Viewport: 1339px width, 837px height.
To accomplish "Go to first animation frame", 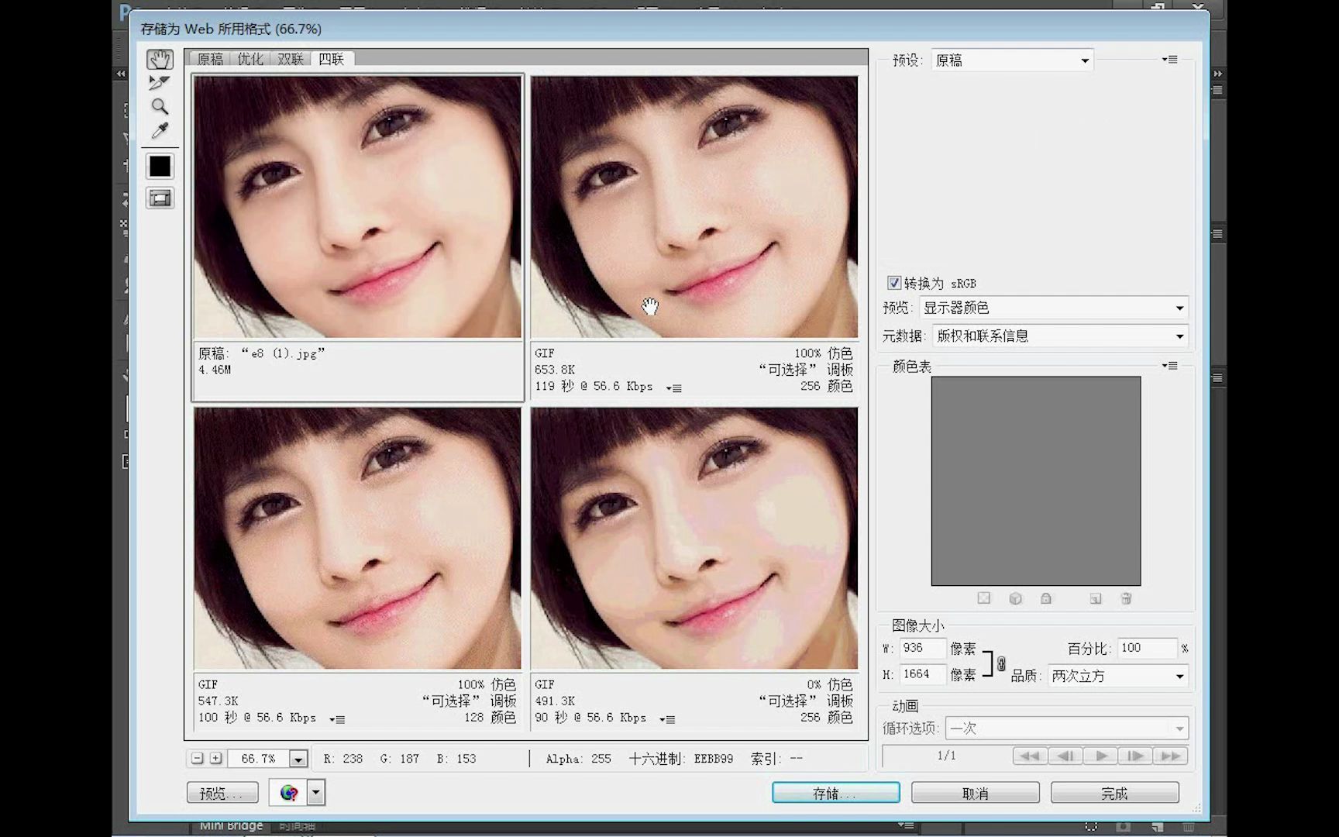I will (1030, 756).
